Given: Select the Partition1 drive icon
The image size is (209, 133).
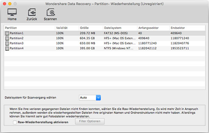Looking at the screenshot, I should (7, 33).
